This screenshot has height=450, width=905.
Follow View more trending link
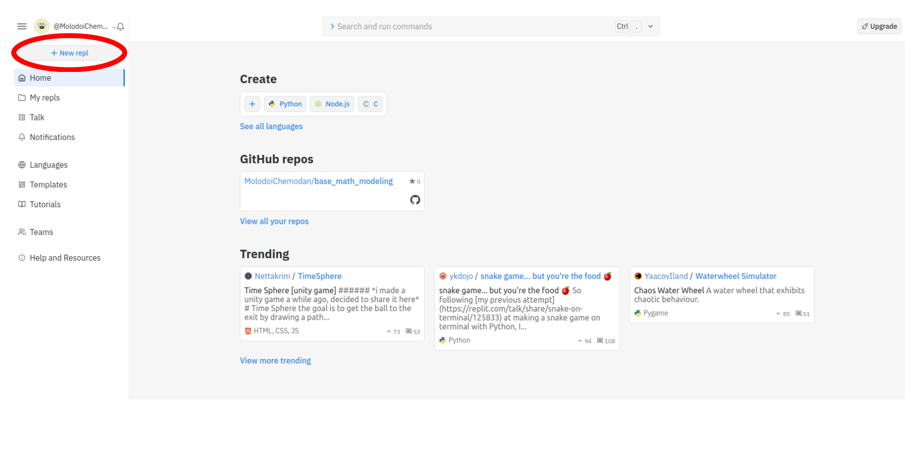[275, 361]
